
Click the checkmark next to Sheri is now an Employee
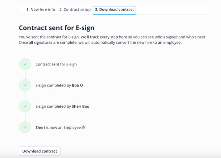coord(25,127)
